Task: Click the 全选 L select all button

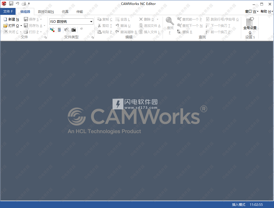Action: pyautogui.click(x=123, y=19)
